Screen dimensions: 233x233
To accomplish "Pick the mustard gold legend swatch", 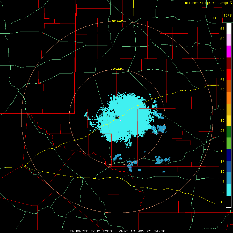I will pyautogui.click(x=229, y=110).
